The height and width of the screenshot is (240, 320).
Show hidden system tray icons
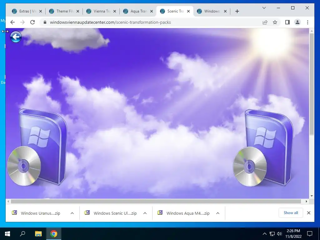(x=264, y=234)
